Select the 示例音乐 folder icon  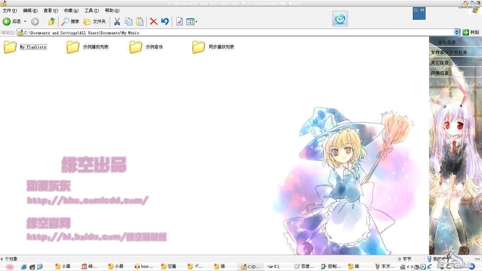click(136, 47)
